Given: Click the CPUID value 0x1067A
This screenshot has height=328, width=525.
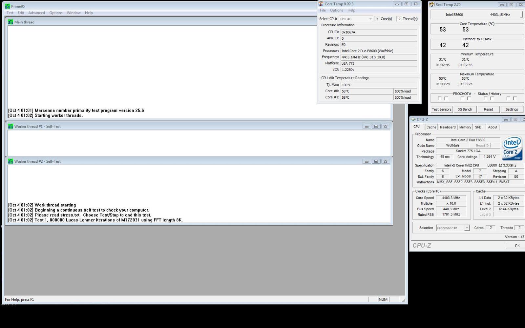Looking at the screenshot, I should click(x=379, y=32).
